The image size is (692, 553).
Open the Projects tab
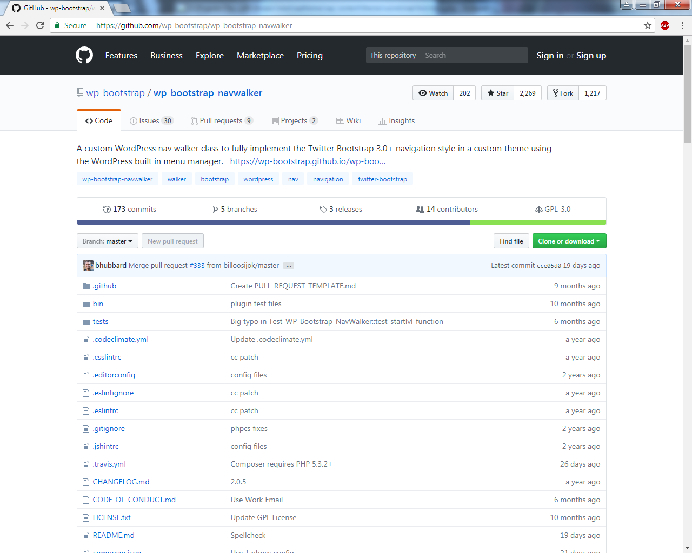click(294, 120)
